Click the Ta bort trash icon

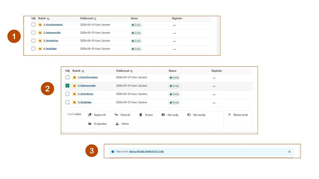(x=141, y=115)
